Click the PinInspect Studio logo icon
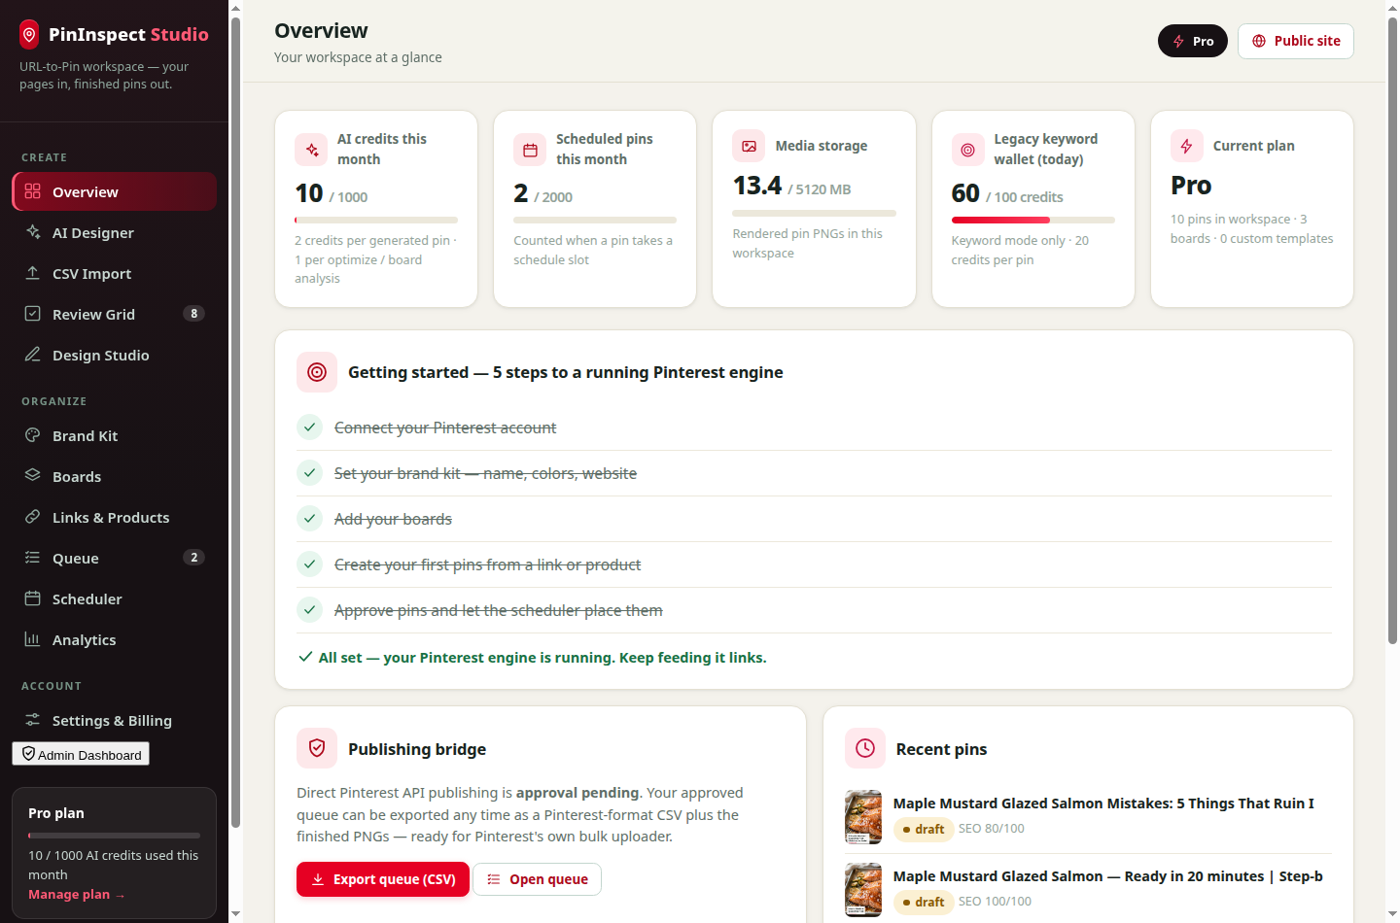1400x923 pixels. (29, 35)
